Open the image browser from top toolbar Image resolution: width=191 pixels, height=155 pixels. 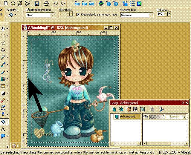[x=20, y=3]
